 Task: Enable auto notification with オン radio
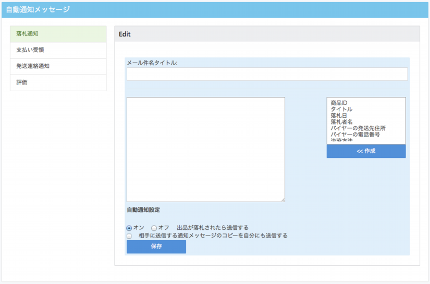click(x=129, y=228)
